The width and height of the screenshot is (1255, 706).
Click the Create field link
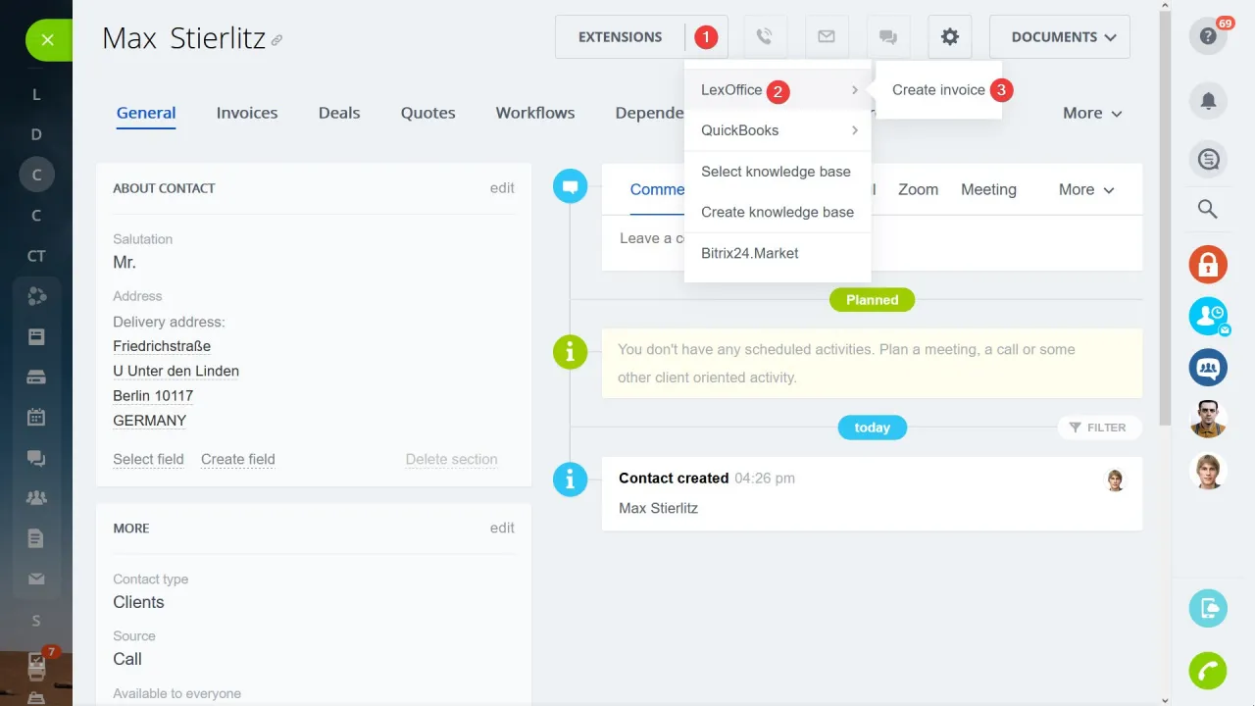[x=238, y=459]
